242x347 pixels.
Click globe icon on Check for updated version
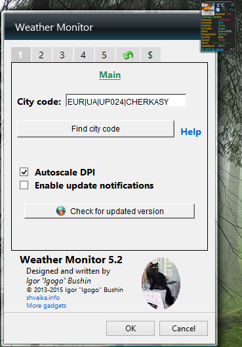61,211
